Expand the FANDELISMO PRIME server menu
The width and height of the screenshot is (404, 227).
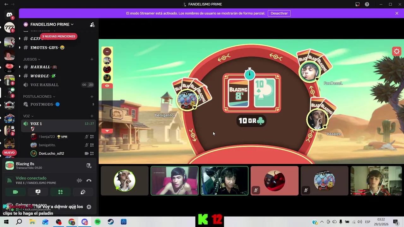pos(52,24)
